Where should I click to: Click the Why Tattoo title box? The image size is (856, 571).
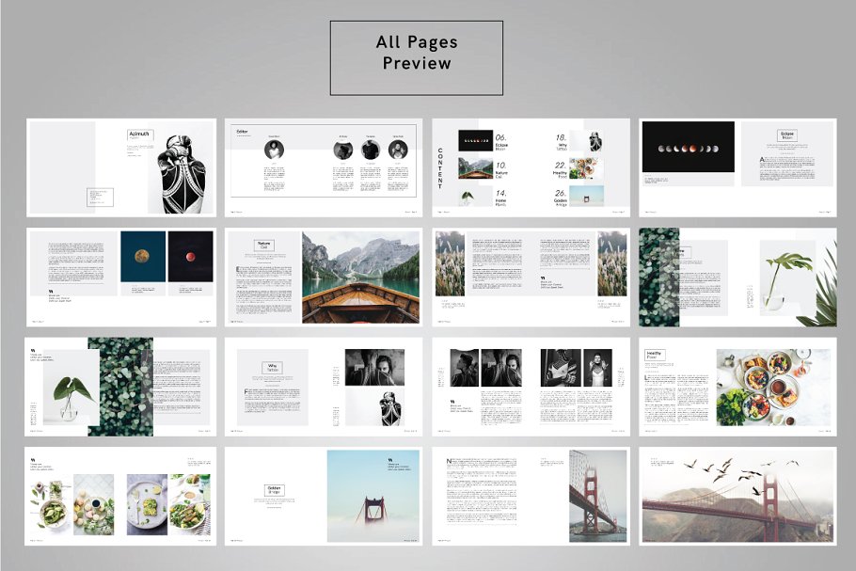point(273,368)
